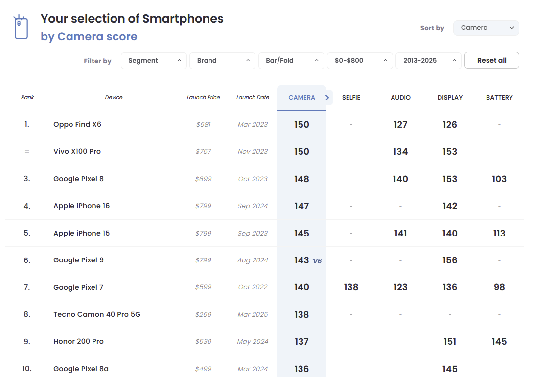Screen dimensions: 533x377
Task: Switch to the BATTERY score column
Action: pos(499,98)
